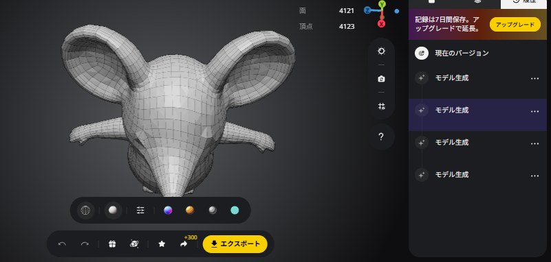Click the icon beside 現在のバージョン
The width and height of the screenshot is (551, 262).
click(422, 53)
